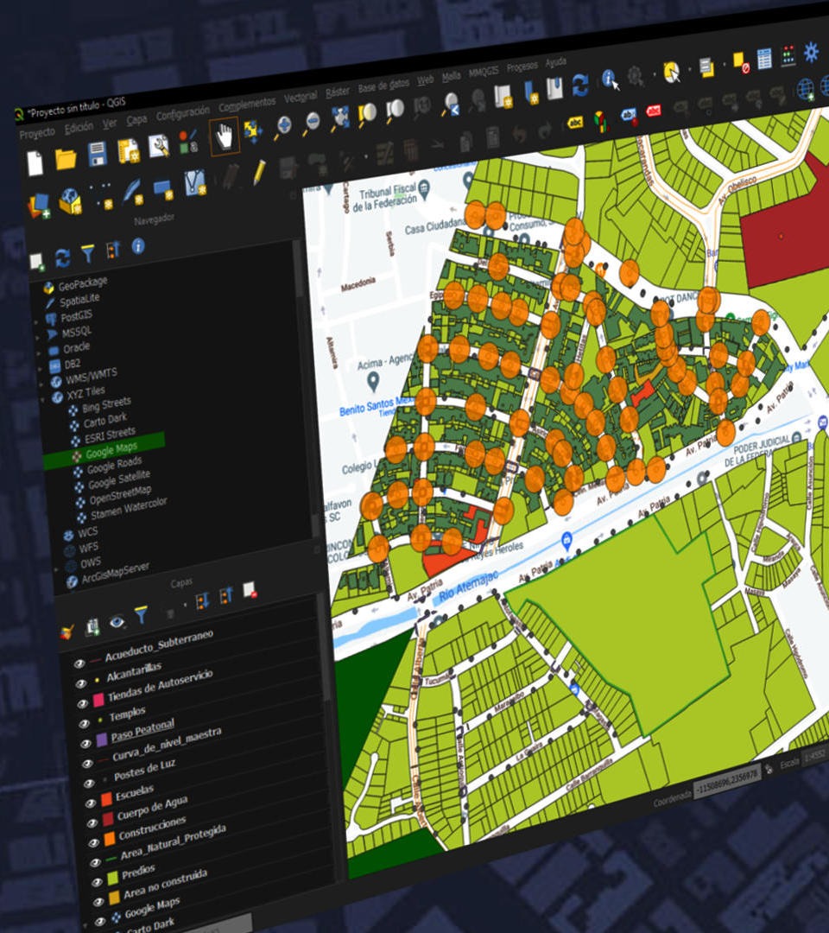Collapse the XYZ Tiles tree node
Viewport: 829px width, 933px height.
43,399
